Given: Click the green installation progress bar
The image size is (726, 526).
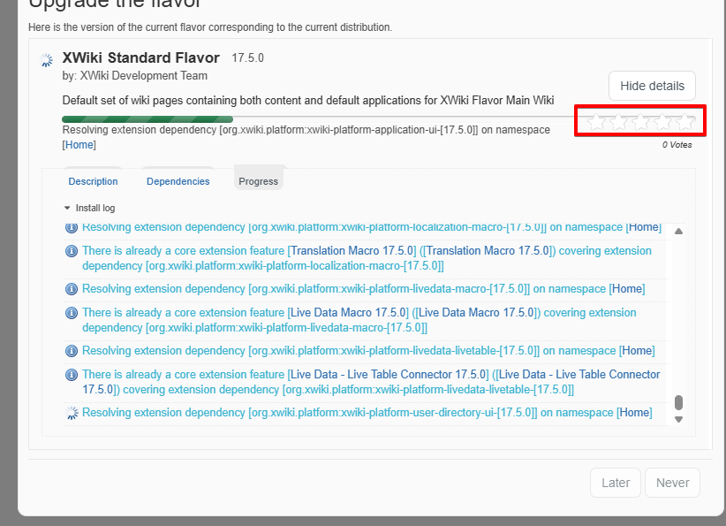Looking at the screenshot, I should tap(147, 119).
